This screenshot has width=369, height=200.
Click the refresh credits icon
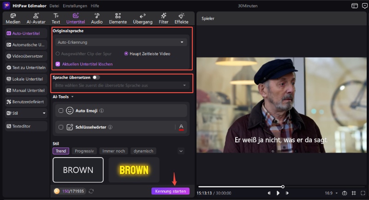91,191
